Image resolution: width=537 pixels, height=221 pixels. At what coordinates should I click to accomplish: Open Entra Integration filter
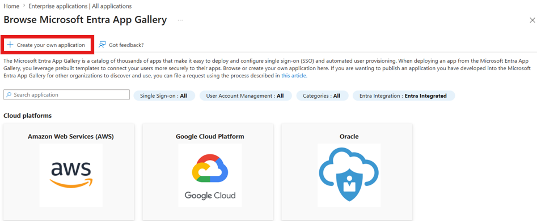point(404,96)
